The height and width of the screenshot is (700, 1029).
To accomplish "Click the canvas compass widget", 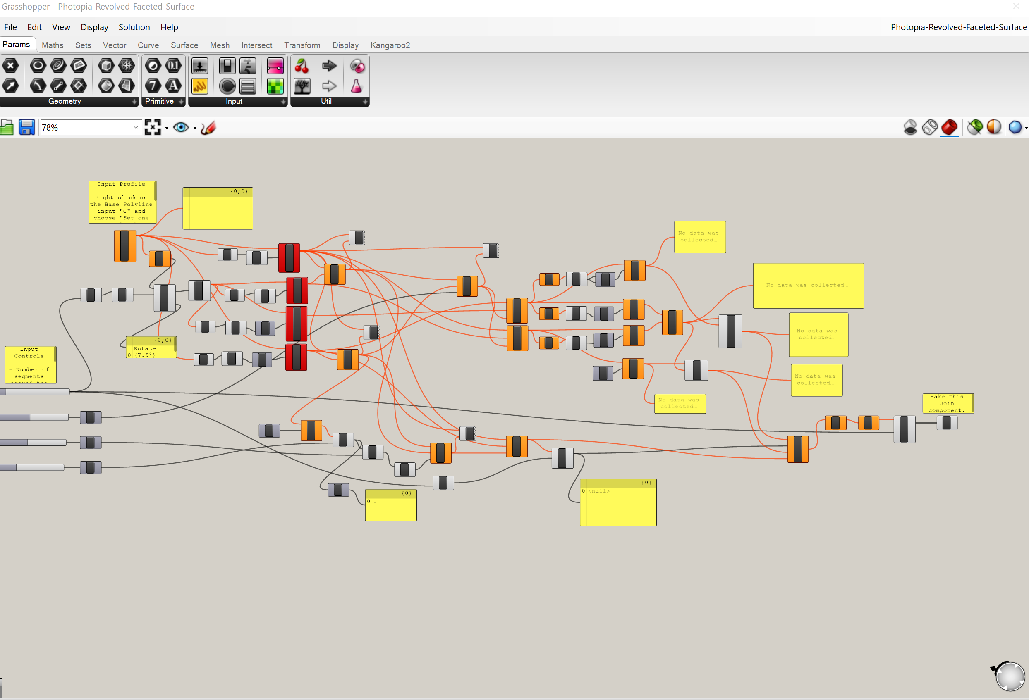I will coord(1009,676).
